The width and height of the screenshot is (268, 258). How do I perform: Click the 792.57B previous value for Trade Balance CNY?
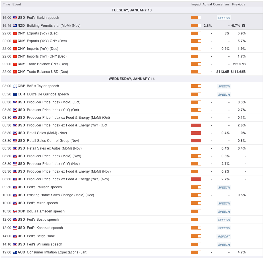click(x=239, y=64)
